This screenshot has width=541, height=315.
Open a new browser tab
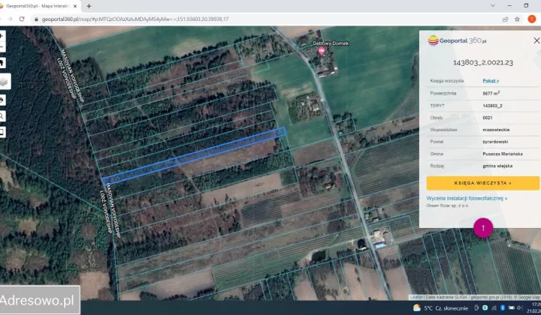click(x=89, y=5)
